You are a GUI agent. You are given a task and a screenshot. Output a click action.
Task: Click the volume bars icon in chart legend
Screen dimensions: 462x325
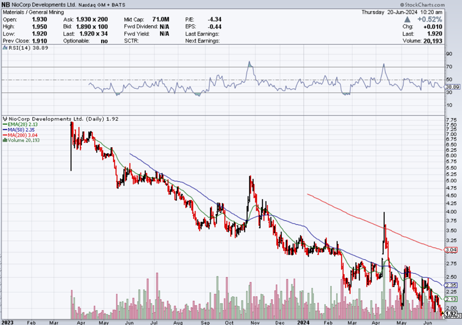(x=5, y=140)
